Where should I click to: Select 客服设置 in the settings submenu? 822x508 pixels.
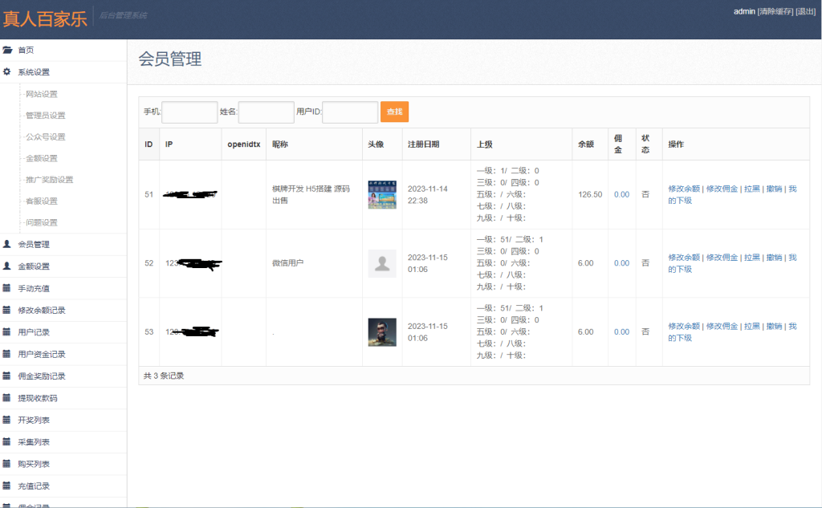tap(42, 201)
